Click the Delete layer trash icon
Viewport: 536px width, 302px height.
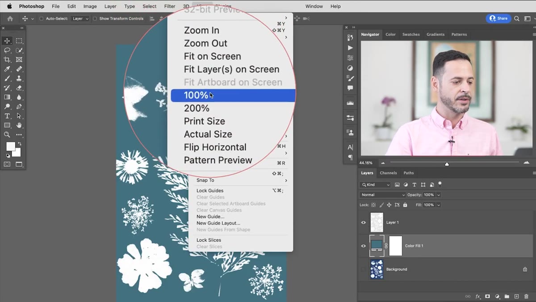526,296
